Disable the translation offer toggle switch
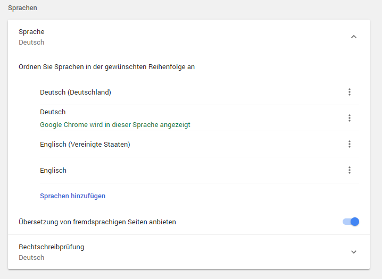 pos(351,222)
